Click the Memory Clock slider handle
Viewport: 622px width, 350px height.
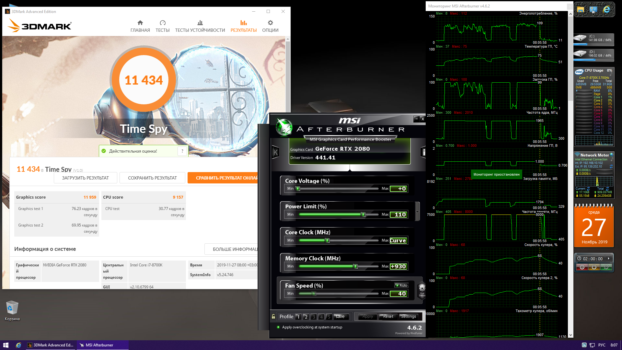pos(355,266)
